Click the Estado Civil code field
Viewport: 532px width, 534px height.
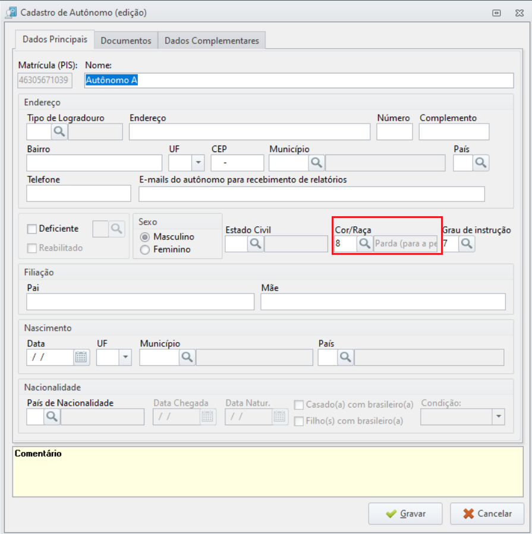(x=236, y=244)
